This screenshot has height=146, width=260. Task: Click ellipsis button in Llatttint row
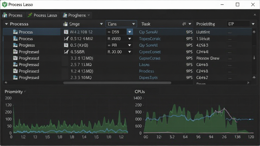(x=230, y=33)
